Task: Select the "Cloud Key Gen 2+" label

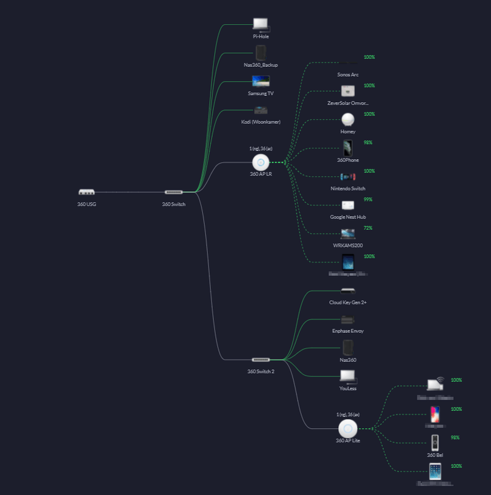Action: click(x=348, y=303)
